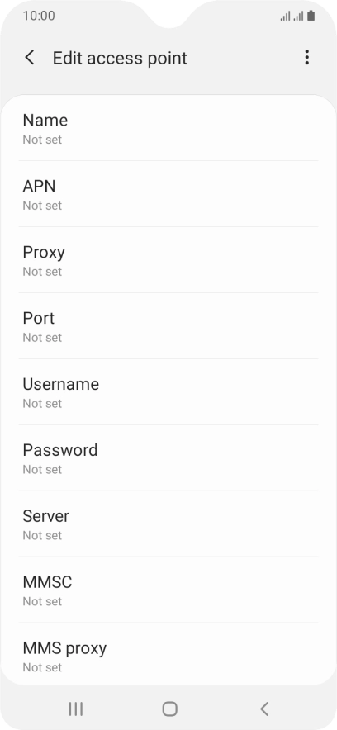Edit the access point Name field
Image resolution: width=337 pixels, height=730 pixels.
click(x=168, y=128)
